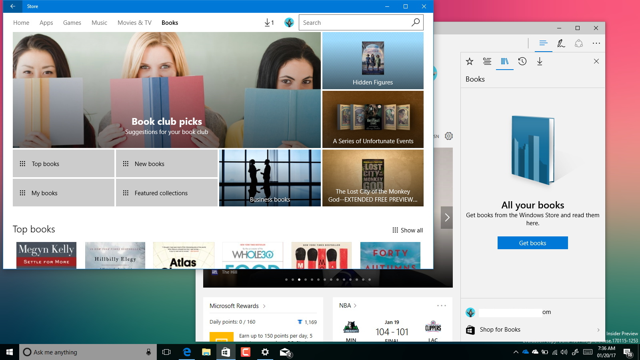
Task: Open the Share icon in Edge toolbar
Action: tap(579, 43)
